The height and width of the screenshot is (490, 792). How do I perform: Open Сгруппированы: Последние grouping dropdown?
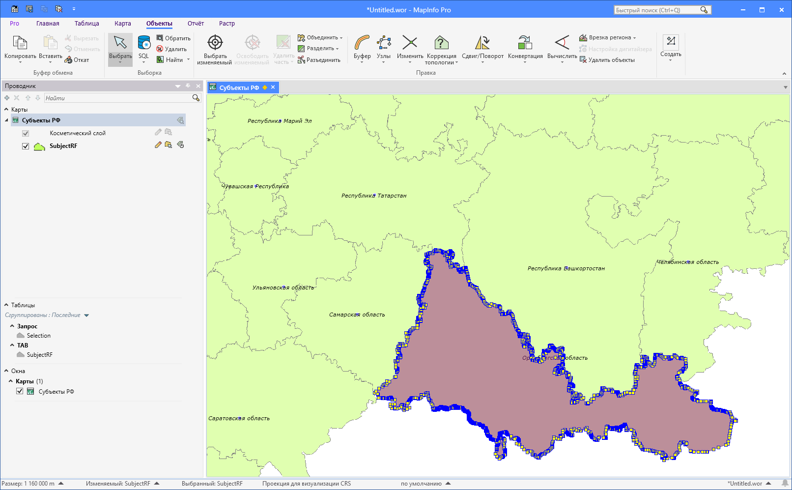tap(86, 316)
